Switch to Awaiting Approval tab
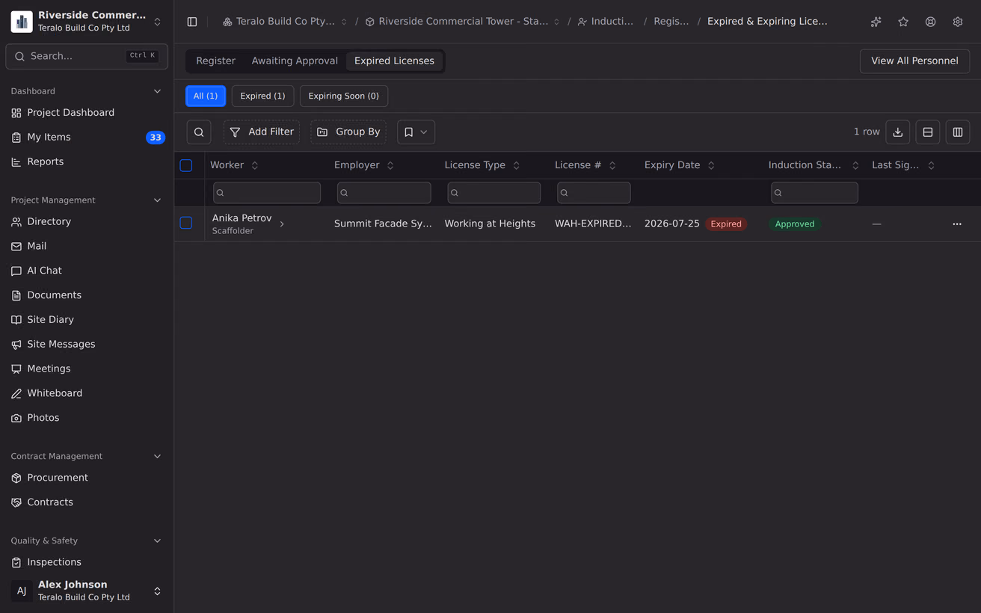981x613 pixels. click(x=295, y=61)
